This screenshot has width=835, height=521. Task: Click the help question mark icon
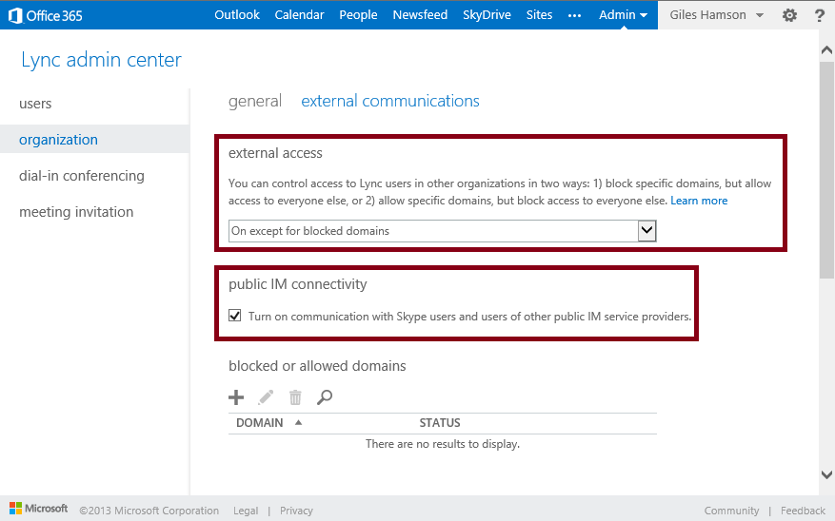pyautogui.click(x=819, y=15)
